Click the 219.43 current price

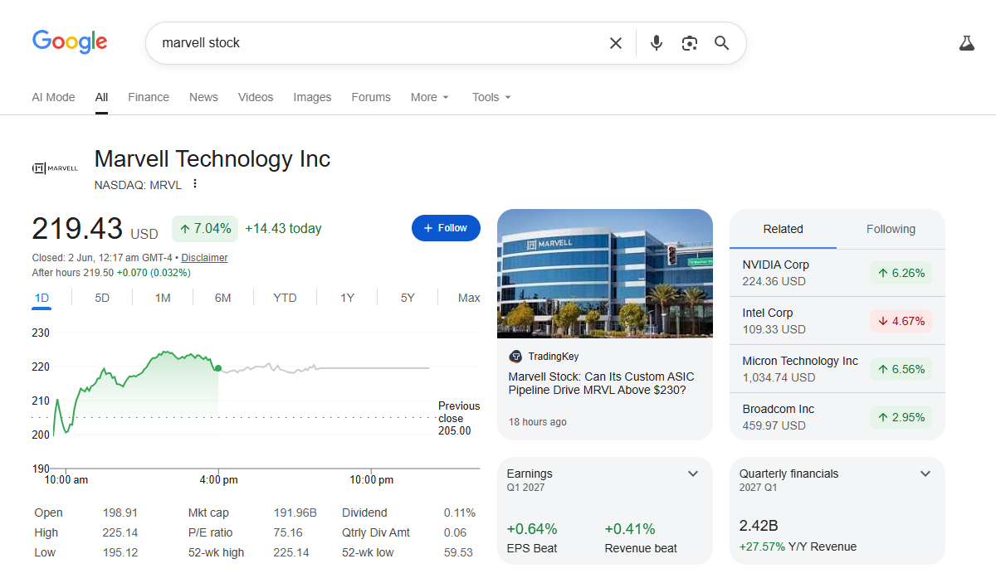pos(77,228)
